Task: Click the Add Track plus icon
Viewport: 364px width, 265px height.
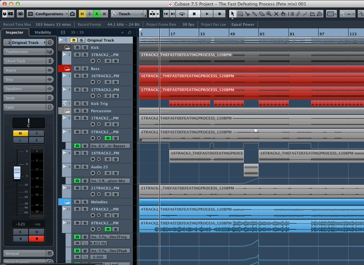Action: click(x=122, y=33)
